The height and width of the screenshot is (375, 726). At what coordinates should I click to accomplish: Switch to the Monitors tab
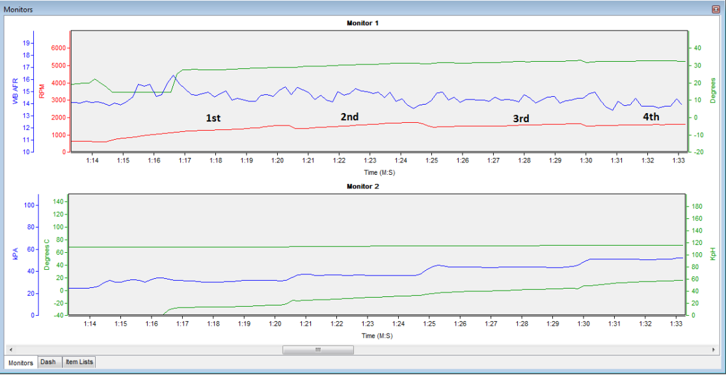21,363
